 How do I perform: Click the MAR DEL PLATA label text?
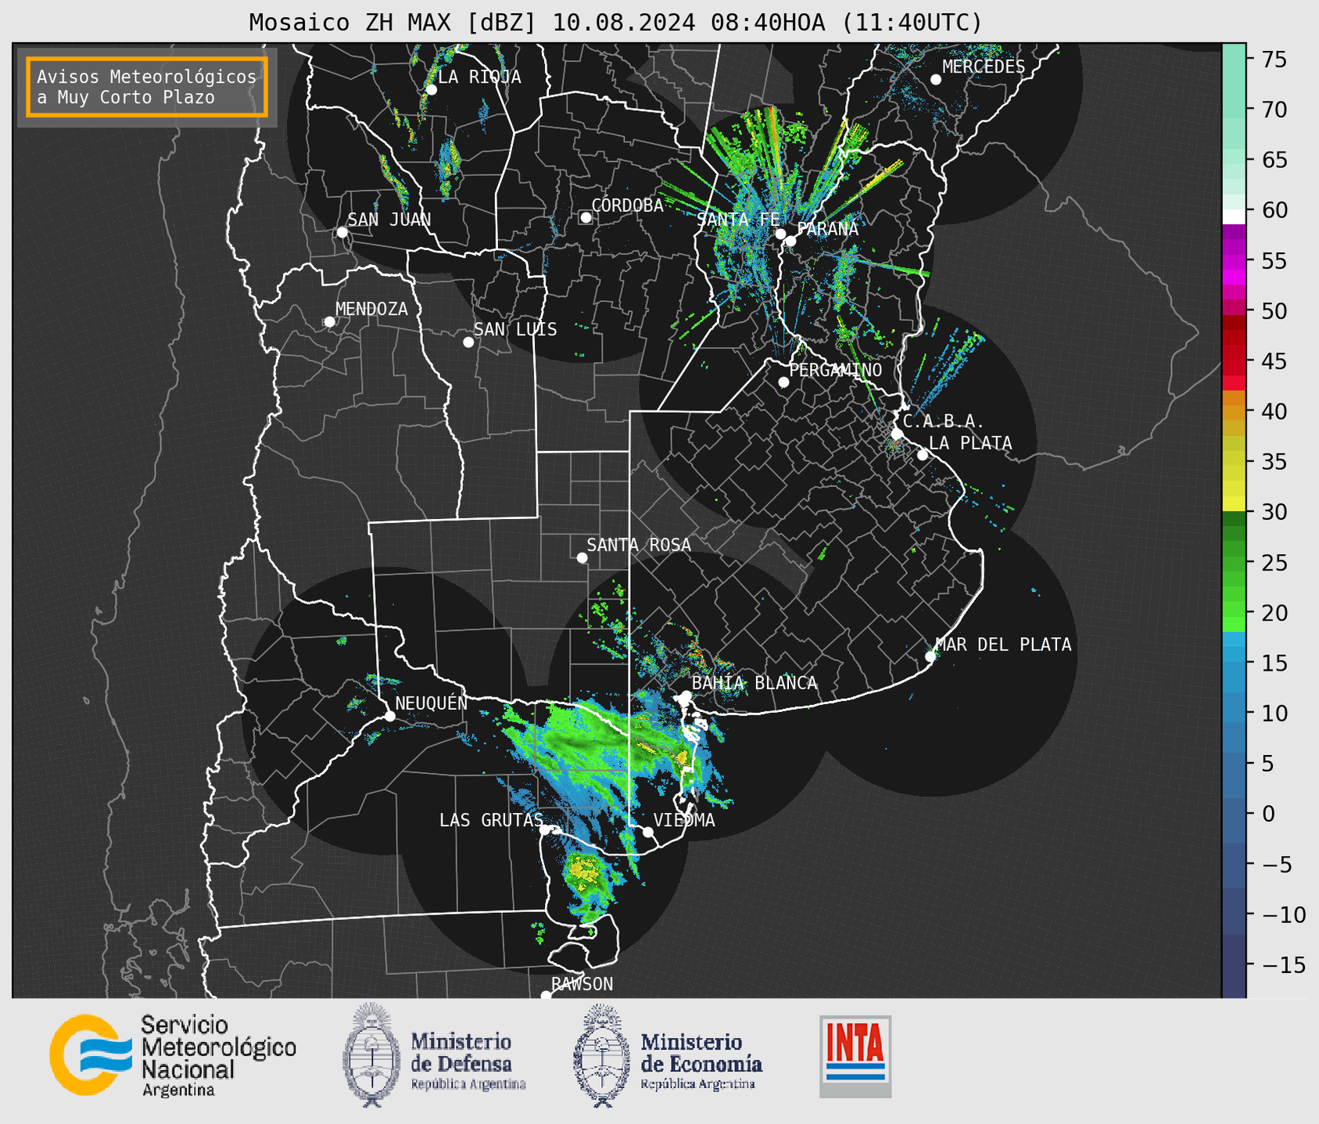tap(1003, 645)
